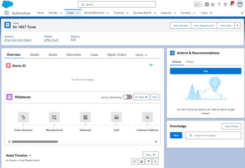This screenshot has width=245, height=168.
Task: Open the More navigation menu
Action: pyautogui.click(x=206, y=13)
